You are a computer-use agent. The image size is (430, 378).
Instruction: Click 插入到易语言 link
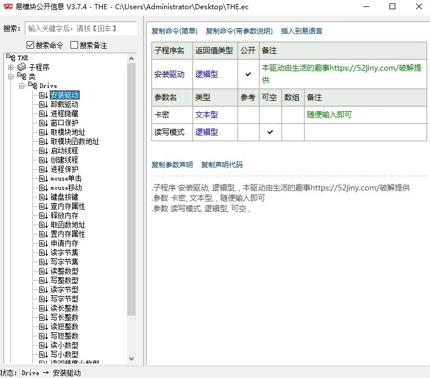click(x=301, y=31)
